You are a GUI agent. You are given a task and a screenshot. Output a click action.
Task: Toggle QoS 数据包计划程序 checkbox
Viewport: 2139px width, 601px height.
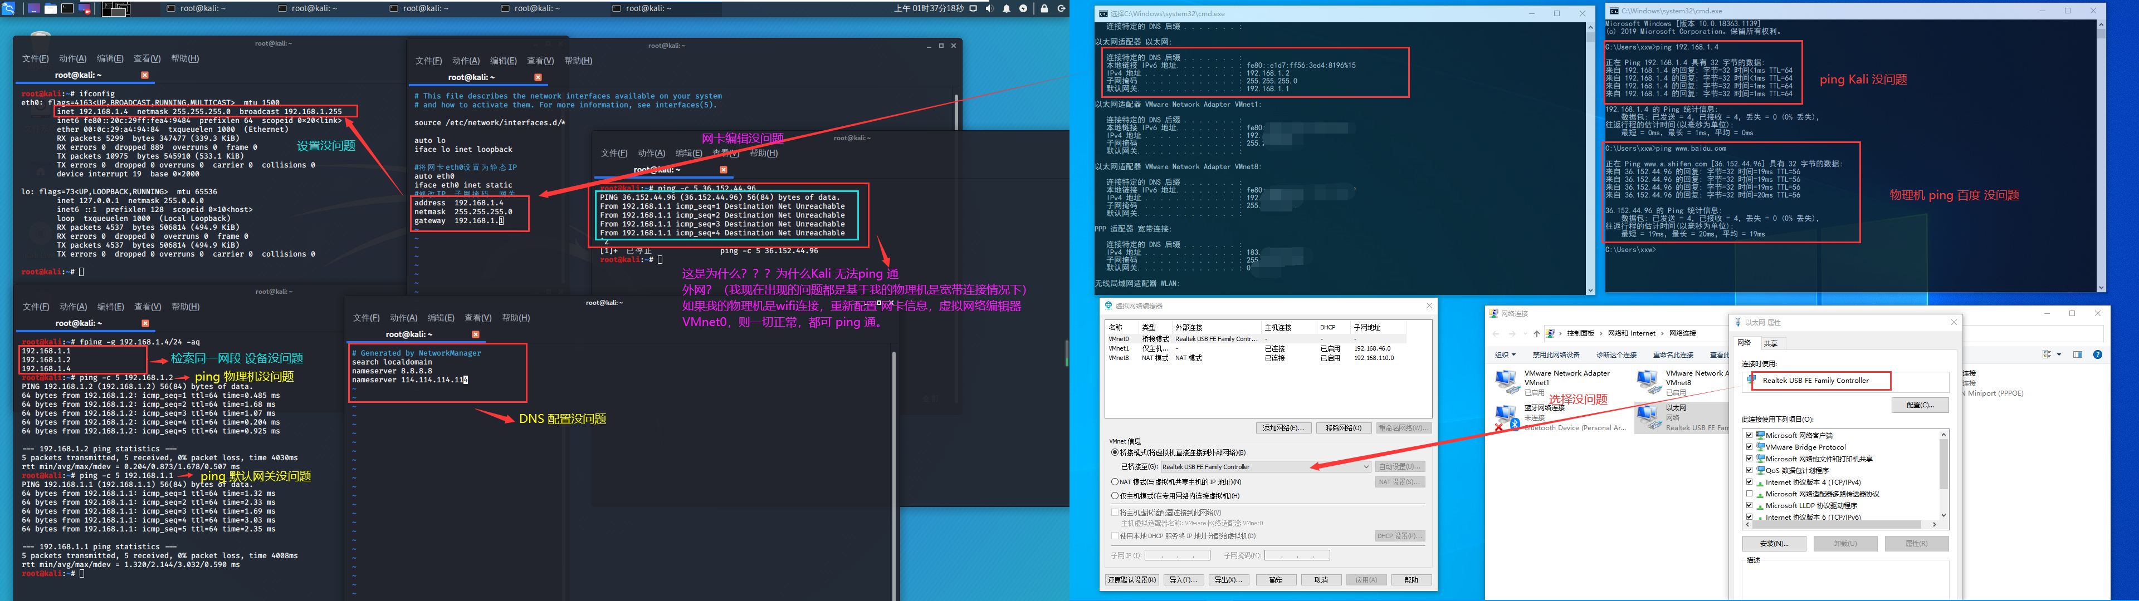(x=1750, y=470)
